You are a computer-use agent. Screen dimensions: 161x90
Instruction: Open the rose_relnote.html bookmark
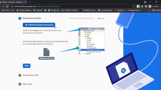(105, 10)
